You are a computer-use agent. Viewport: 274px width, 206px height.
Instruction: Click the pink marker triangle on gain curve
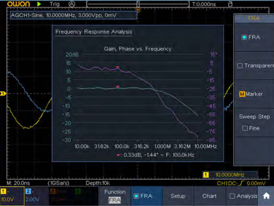pyautogui.click(x=118, y=87)
